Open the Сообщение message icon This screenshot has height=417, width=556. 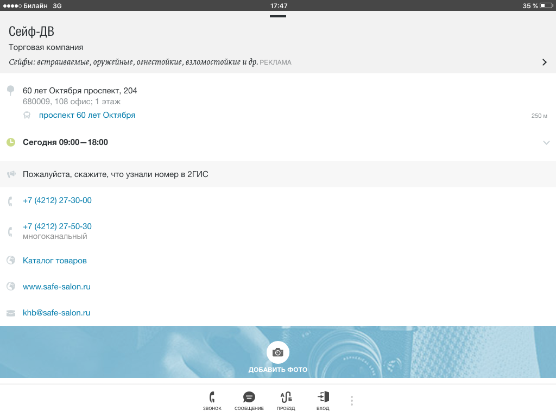point(249,397)
